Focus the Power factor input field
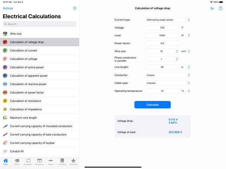Screen dimensions: 226x169 162,43
